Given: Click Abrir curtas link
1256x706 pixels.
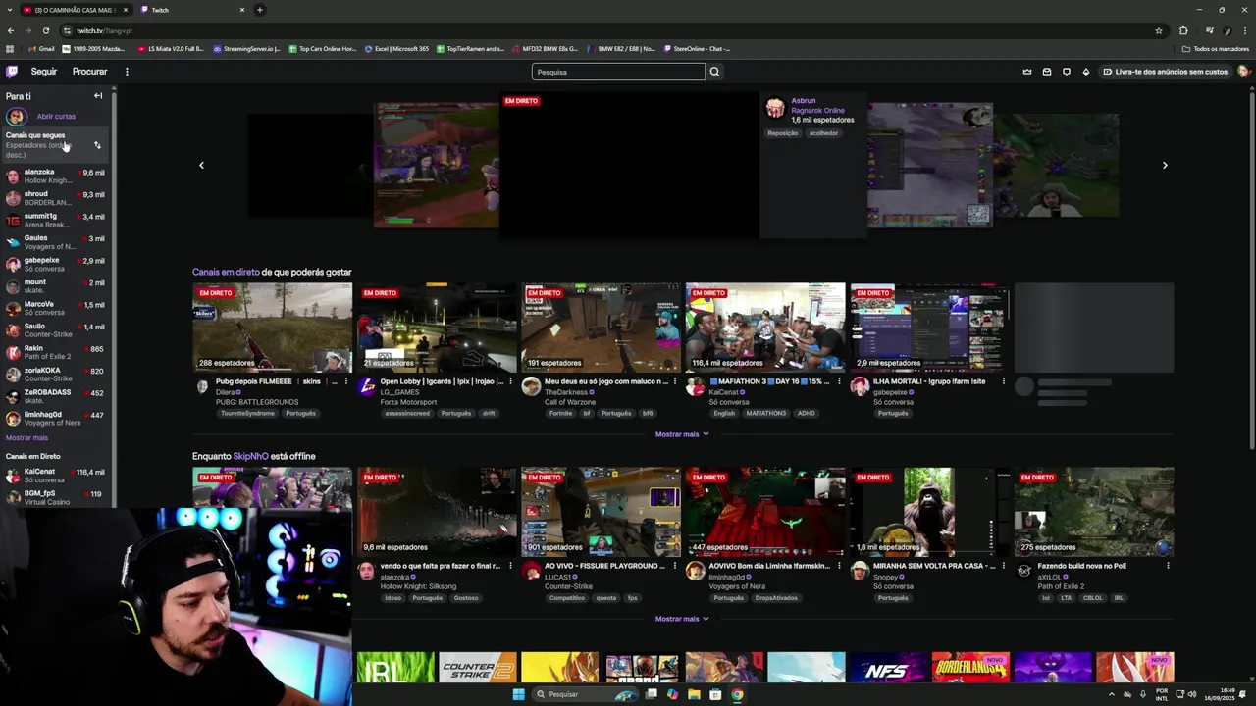Looking at the screenshot, I should [x=56, y=117].
